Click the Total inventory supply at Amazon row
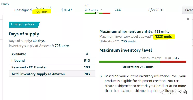The image size is (193, 100). [x=52, y=74]
